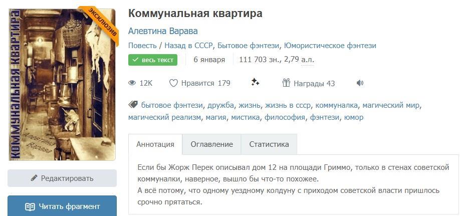Switch to the Оглавление tab
Viewport: 460px width, 216px height.
click(x=211, y=144)
